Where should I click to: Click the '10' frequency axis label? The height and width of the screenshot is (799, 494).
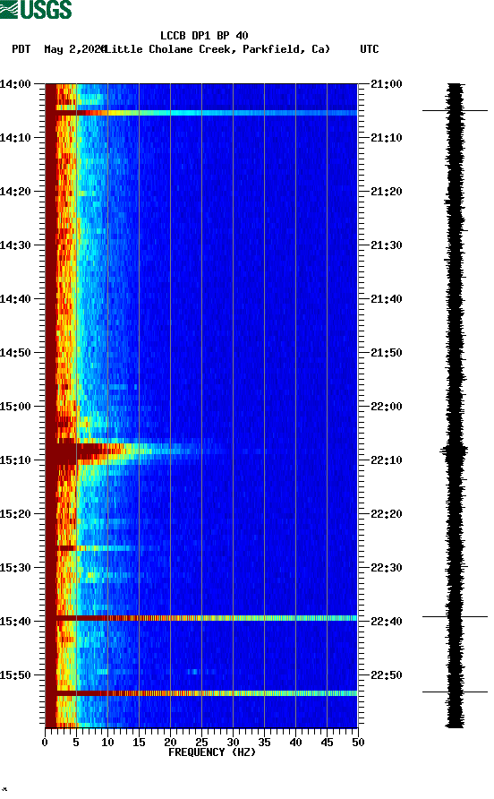107,743
